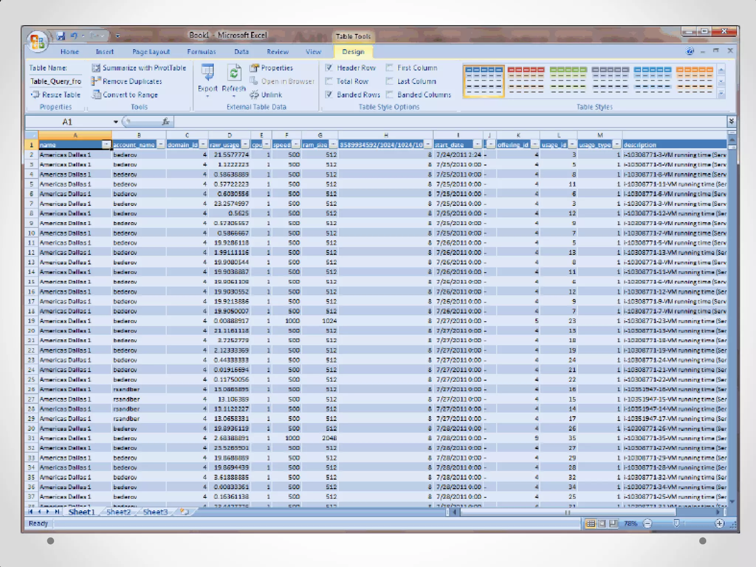The width and height of the screenshot is (756, 567).
Task: Click Summarize with PivotTable
Action: pos(139,68)
